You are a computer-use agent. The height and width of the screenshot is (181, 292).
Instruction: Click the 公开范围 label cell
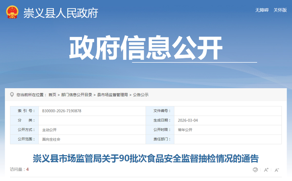(24, 139)
